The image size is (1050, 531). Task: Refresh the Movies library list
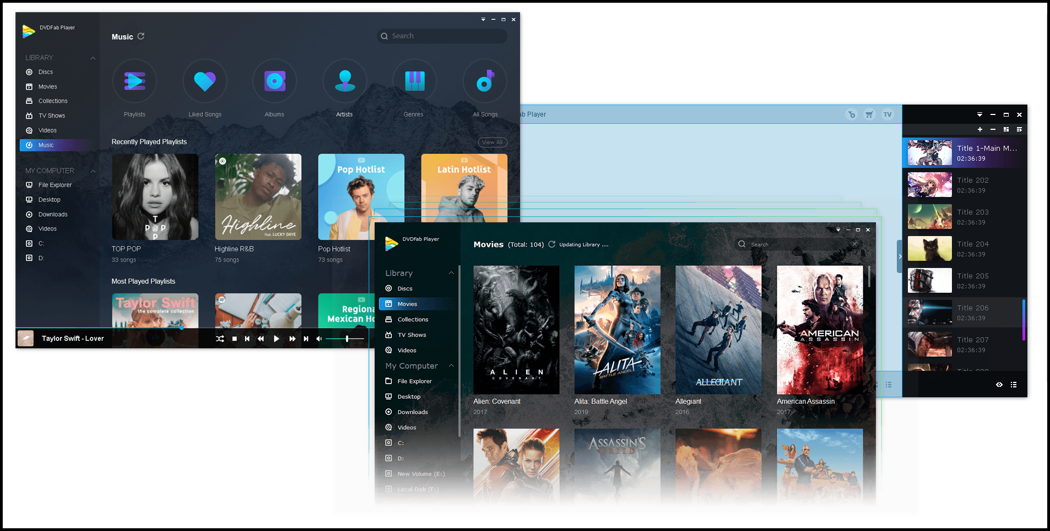[x=551, y=244]
